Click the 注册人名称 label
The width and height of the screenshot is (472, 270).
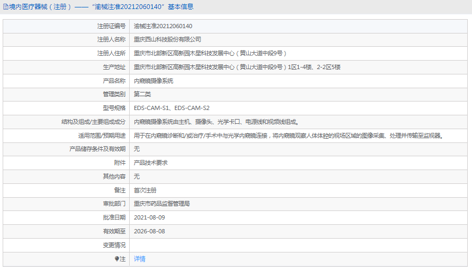point(112,39)
